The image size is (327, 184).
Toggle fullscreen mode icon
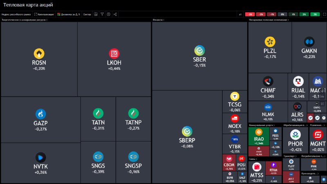tap(324, 14)
